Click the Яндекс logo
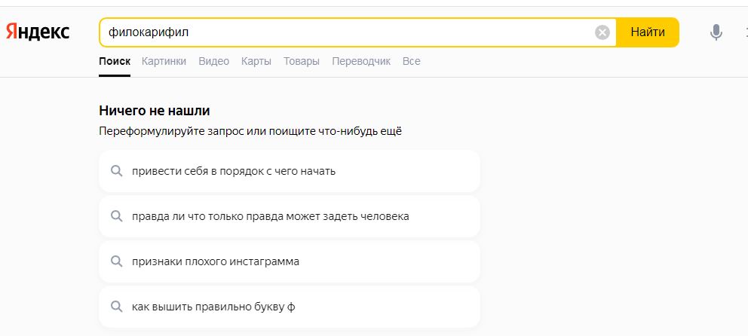Viewport: 748px width, 336px height. coord(38,32)
